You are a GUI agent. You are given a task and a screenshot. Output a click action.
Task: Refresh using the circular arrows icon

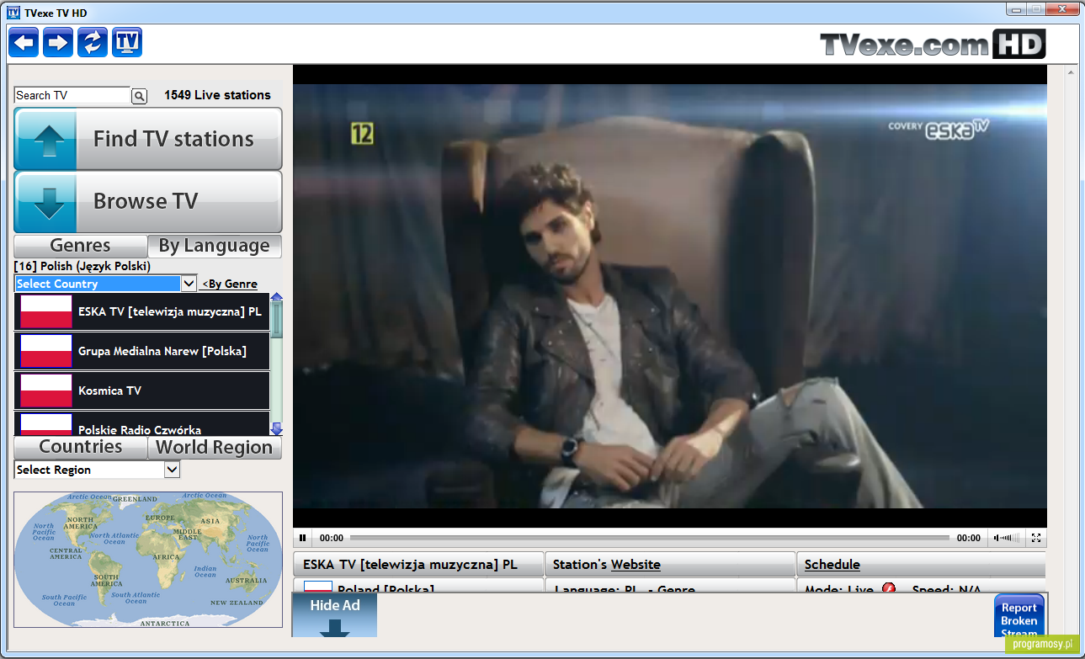click(93, 42)
